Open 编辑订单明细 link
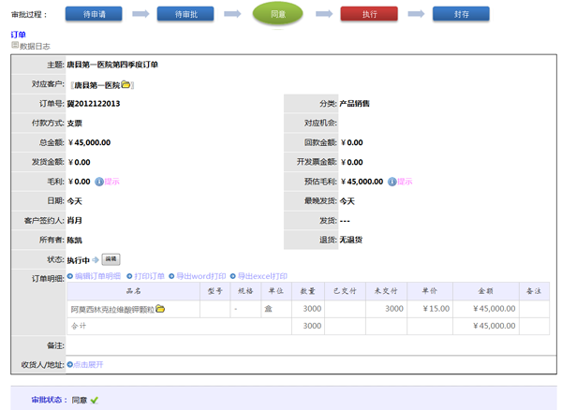Viewport: 562px width, 410px height. 97,277
